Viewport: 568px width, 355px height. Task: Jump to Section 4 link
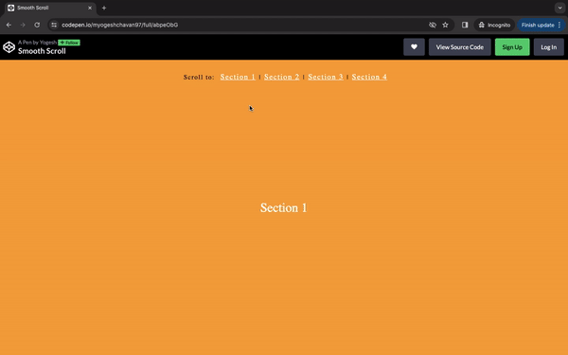[x=369, y=77]
